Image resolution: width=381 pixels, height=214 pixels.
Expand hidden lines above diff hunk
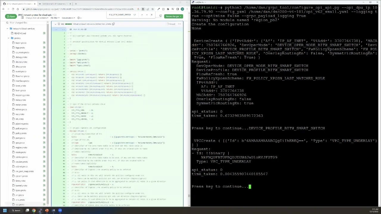[59, 29]
